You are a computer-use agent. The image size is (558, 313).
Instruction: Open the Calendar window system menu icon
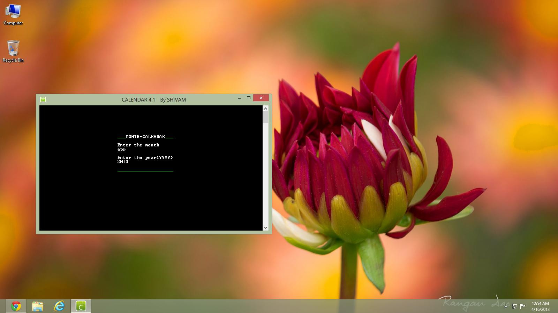(x=43, y=99)
